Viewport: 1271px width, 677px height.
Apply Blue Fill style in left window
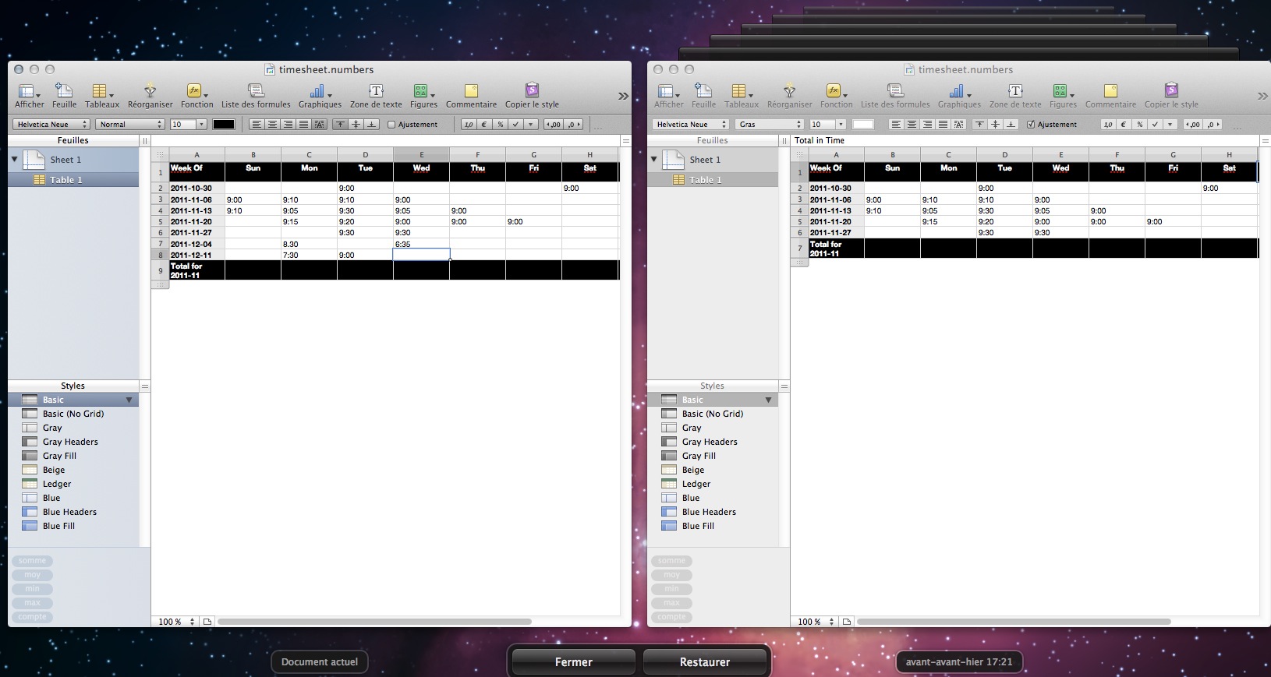coord(73,526)
